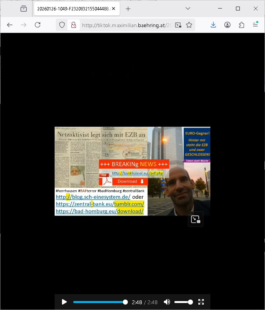Mute the video audio
The image size is (265, 310).
click(x=167, y=302)
